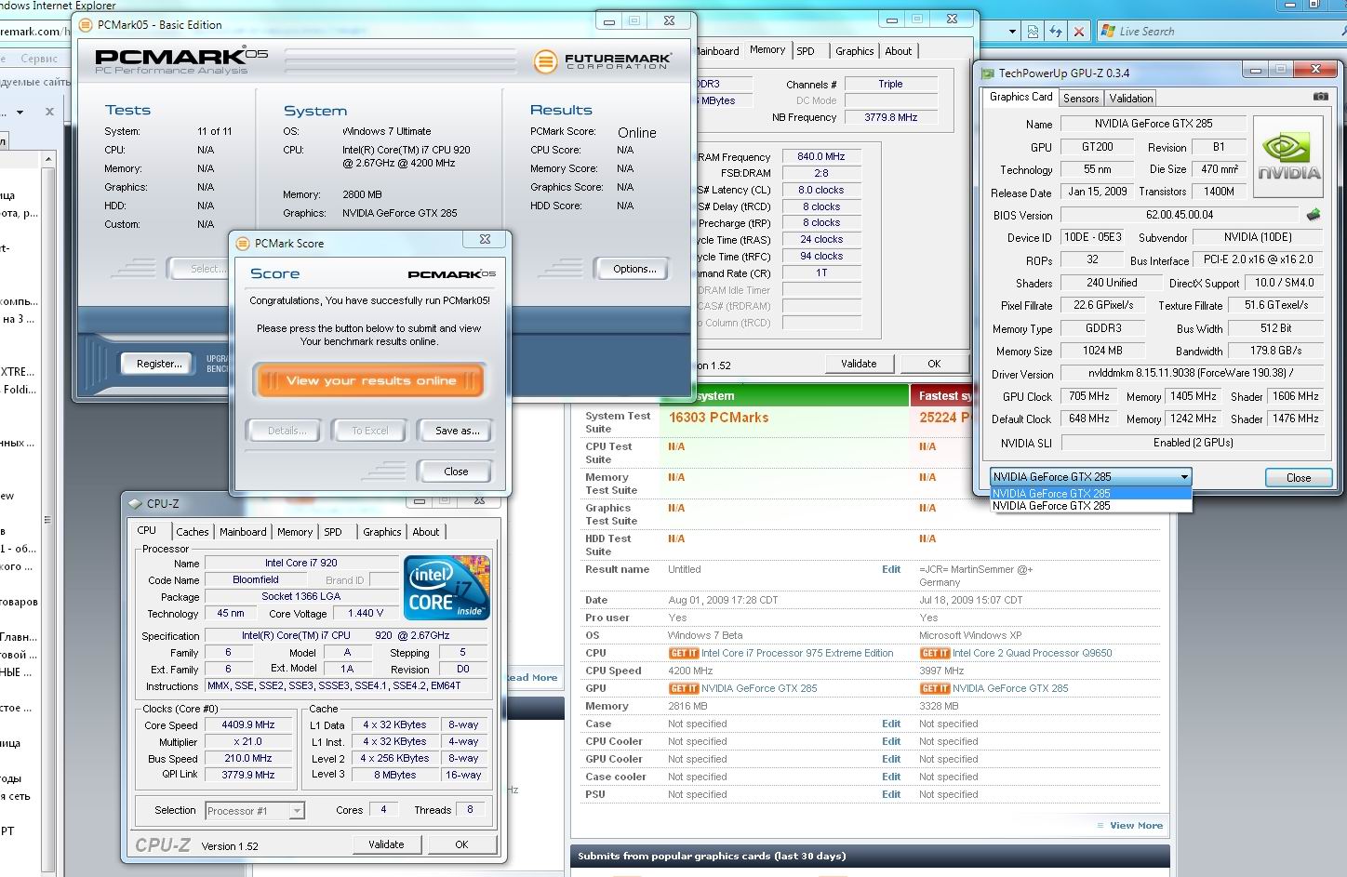Screen dimensions: 1347x877
Task: Click View your results online button
Action: pyautogui.click(x=370, y=380)
